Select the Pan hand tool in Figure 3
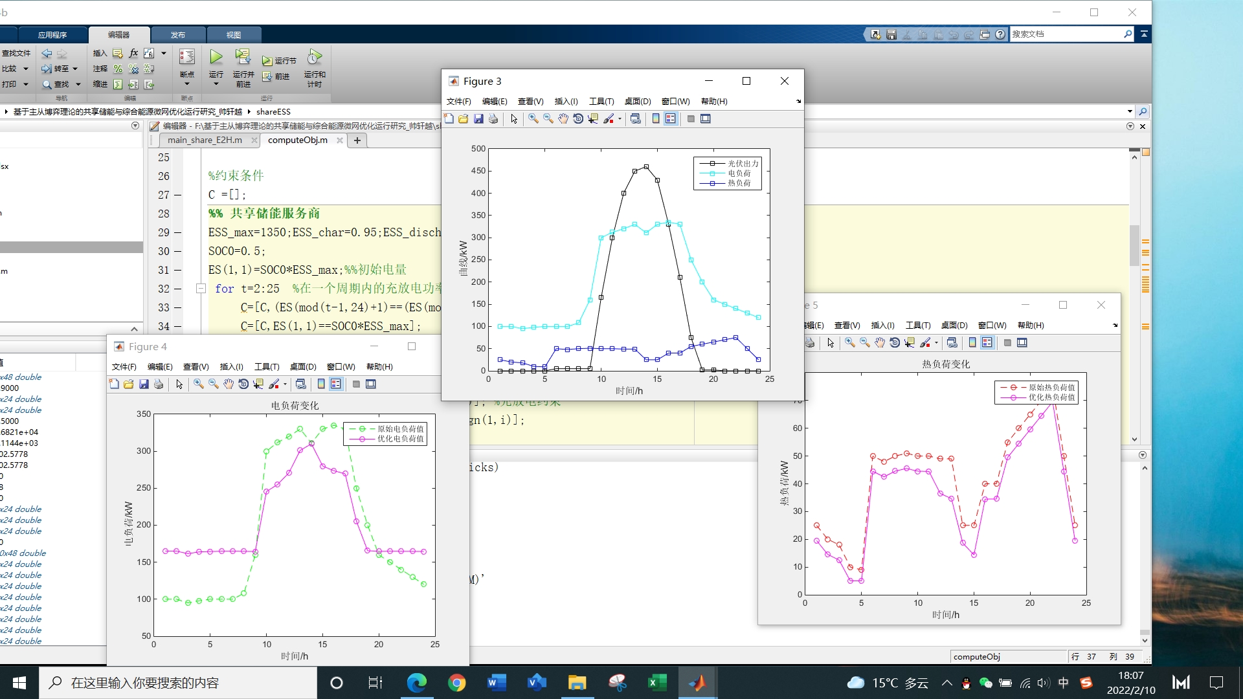This screenshot has width=1243, height=699. 563,118
